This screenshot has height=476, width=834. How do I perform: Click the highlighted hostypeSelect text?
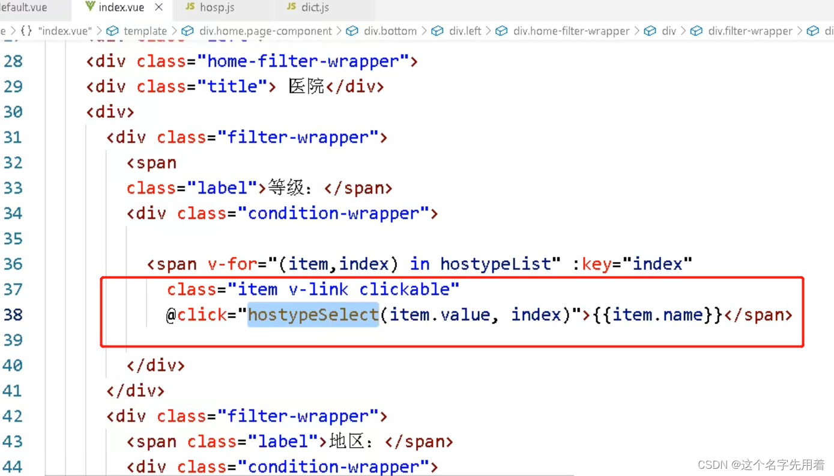pyautogui.click(x=313, y=314)
